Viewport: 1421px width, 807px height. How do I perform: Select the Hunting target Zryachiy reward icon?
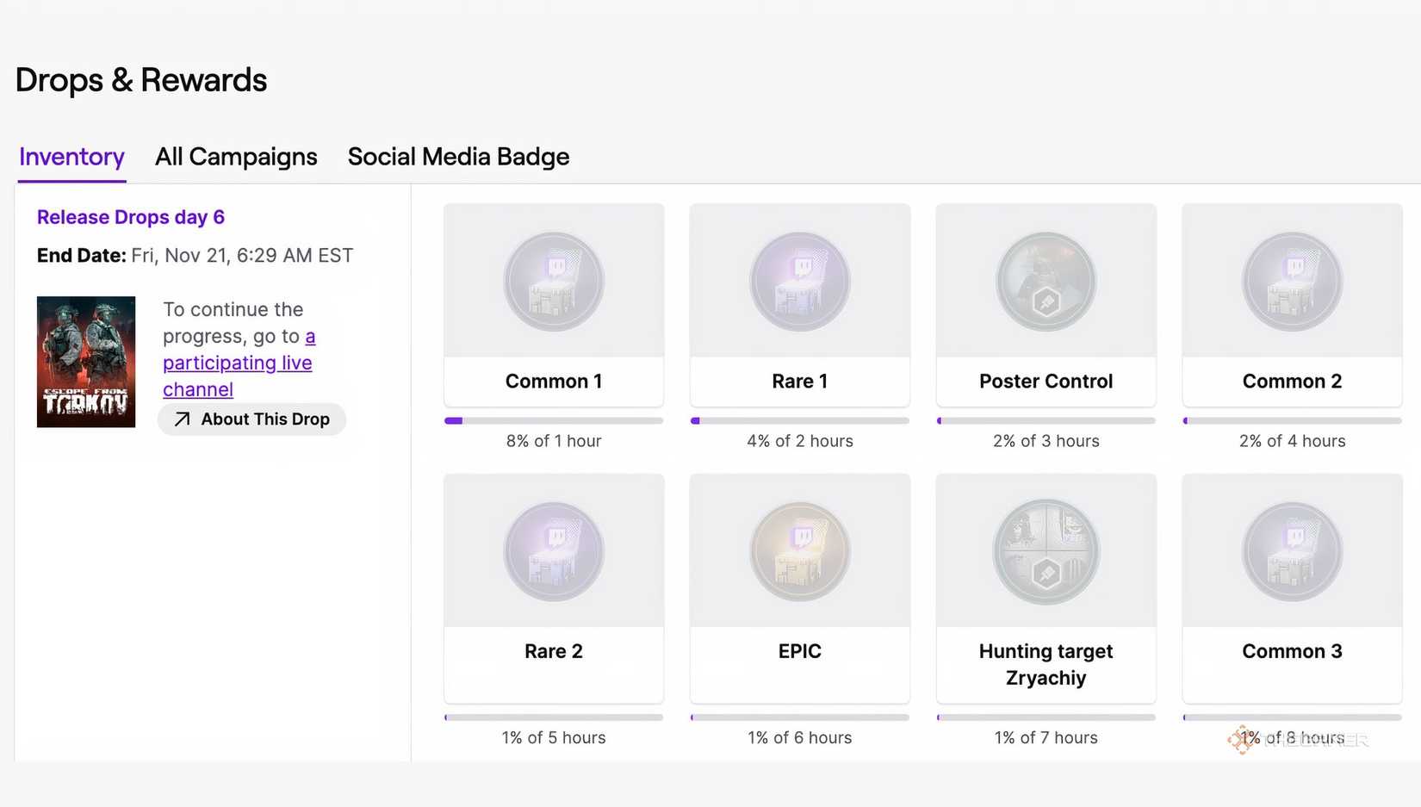pos(1046,551)
